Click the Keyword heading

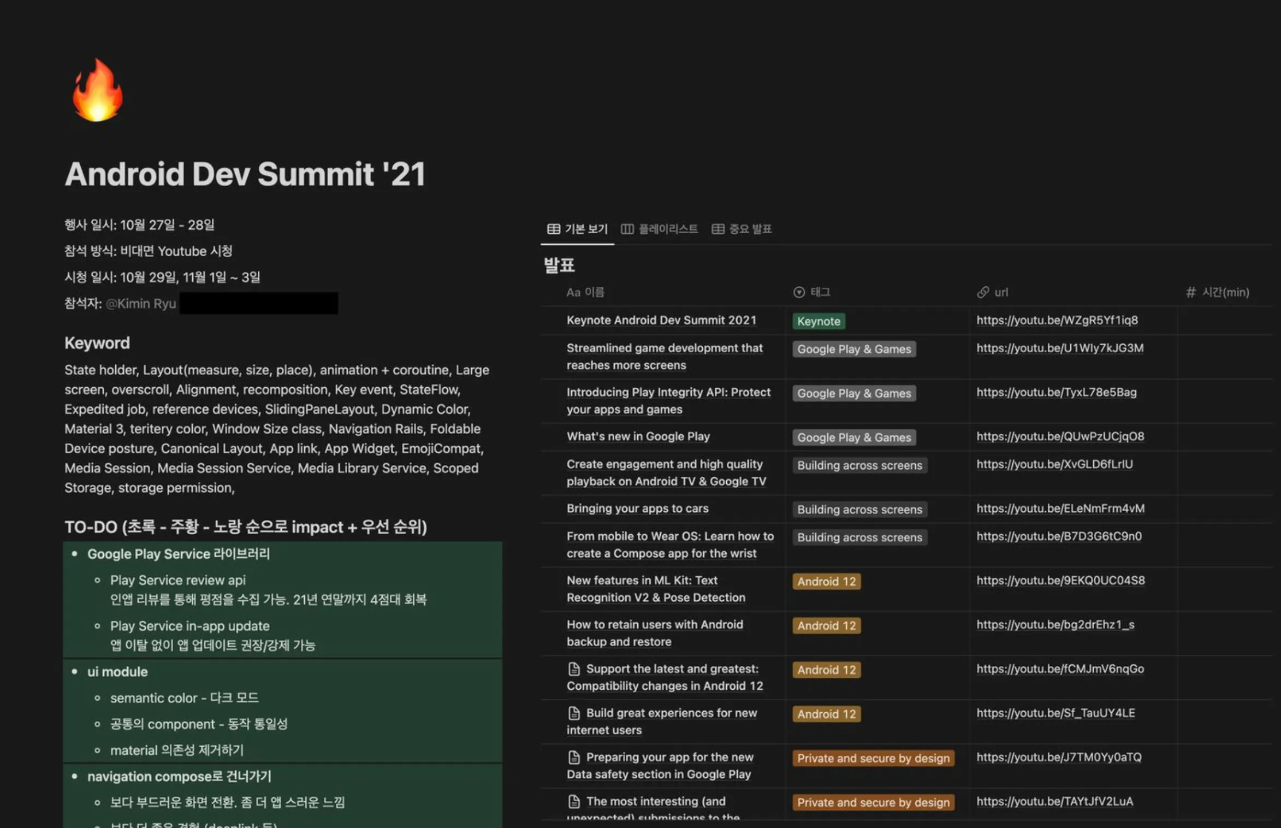97,344
